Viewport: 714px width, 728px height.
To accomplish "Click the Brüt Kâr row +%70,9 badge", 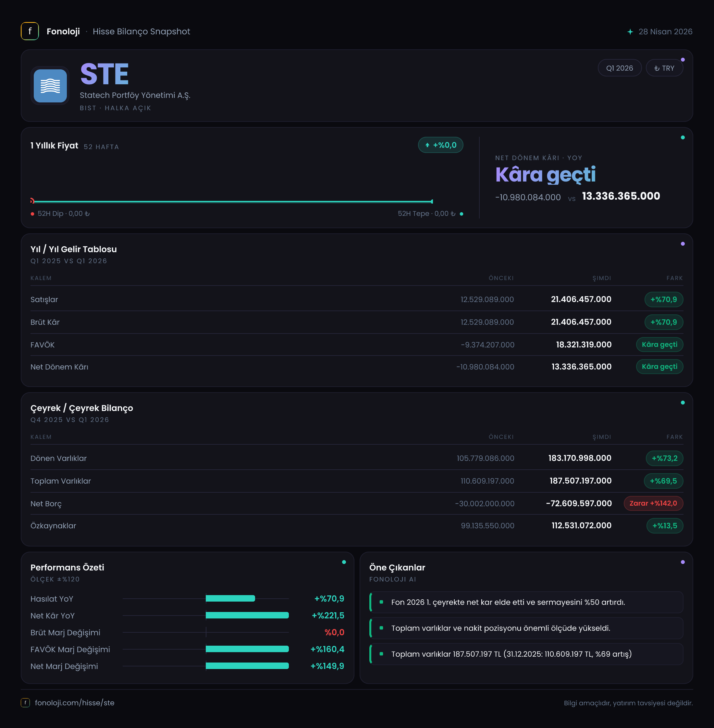I will coord(663,322).
